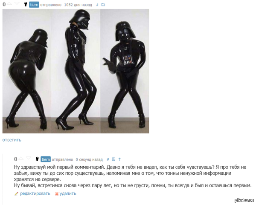
Task: Click the author icon beside top tiern
Action: 26,4
